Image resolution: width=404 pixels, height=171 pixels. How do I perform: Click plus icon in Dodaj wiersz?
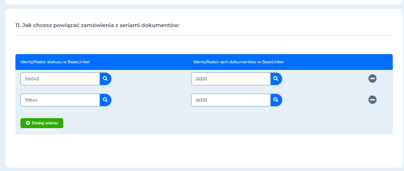[x=28, y=123]
